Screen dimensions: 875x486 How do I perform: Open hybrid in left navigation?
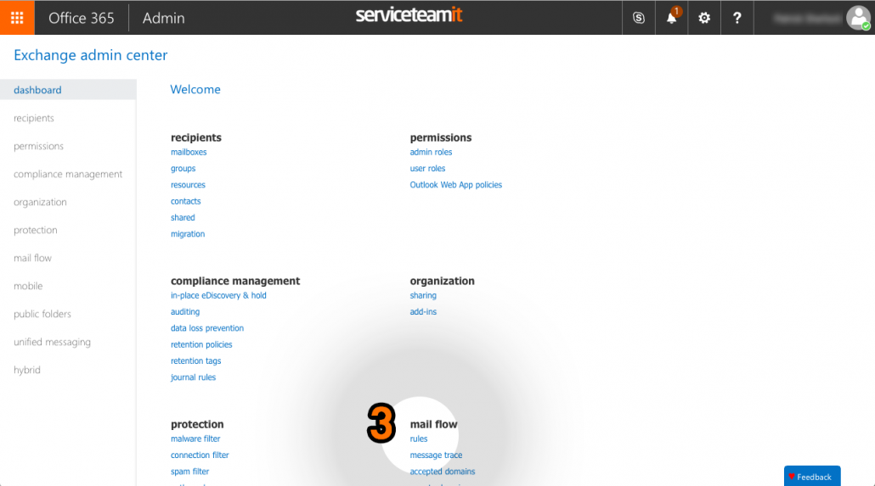[x=27, y=370]
